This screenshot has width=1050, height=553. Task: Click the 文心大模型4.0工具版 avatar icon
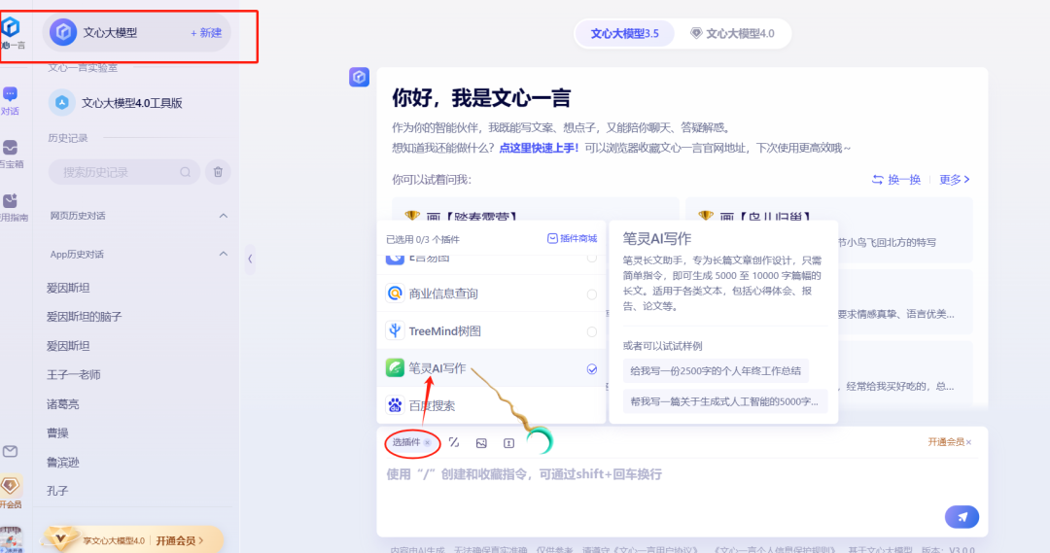61,102
